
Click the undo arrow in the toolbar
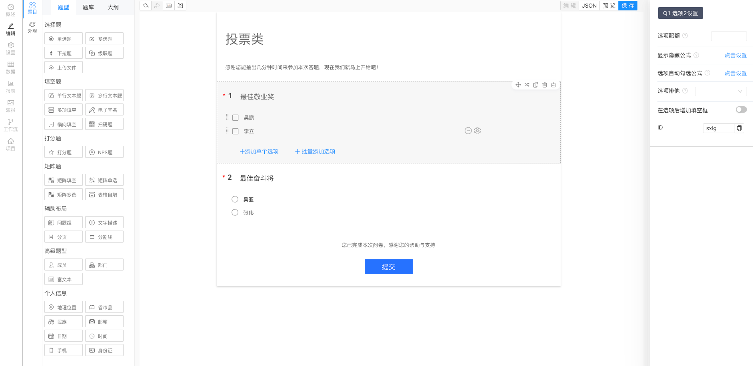tap(145, 6)
